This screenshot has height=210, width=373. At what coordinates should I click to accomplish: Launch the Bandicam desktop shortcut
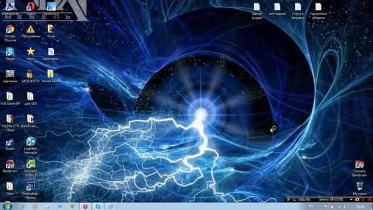pos(10,166)
